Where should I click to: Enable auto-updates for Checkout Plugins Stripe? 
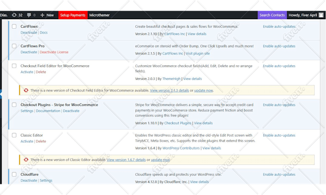279,105
